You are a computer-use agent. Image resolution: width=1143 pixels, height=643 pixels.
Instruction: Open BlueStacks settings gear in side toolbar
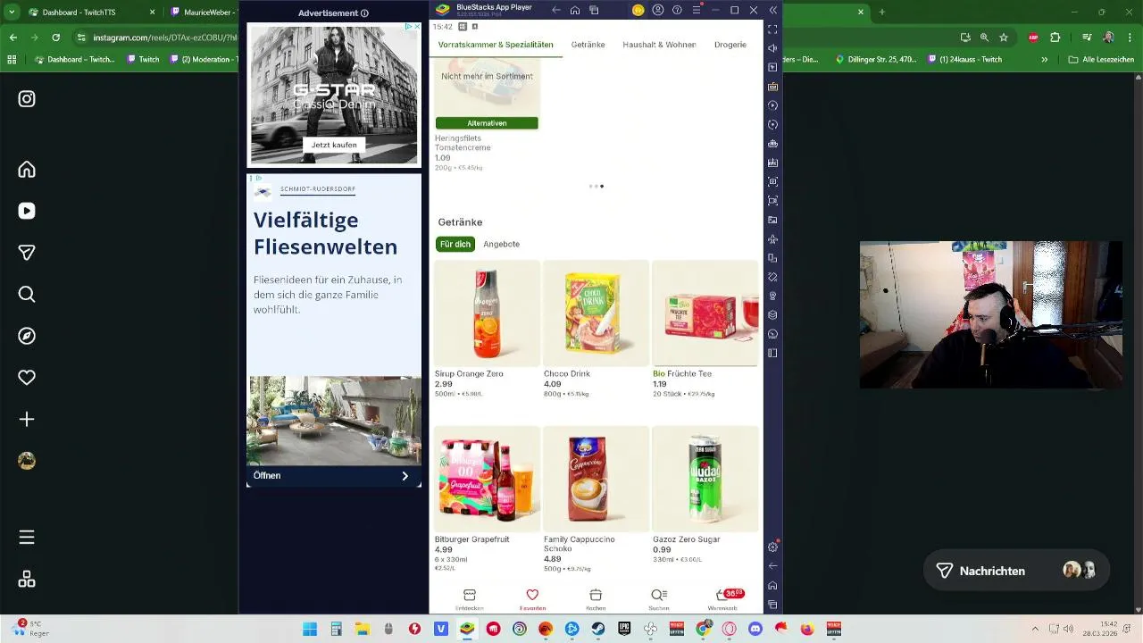773,547
